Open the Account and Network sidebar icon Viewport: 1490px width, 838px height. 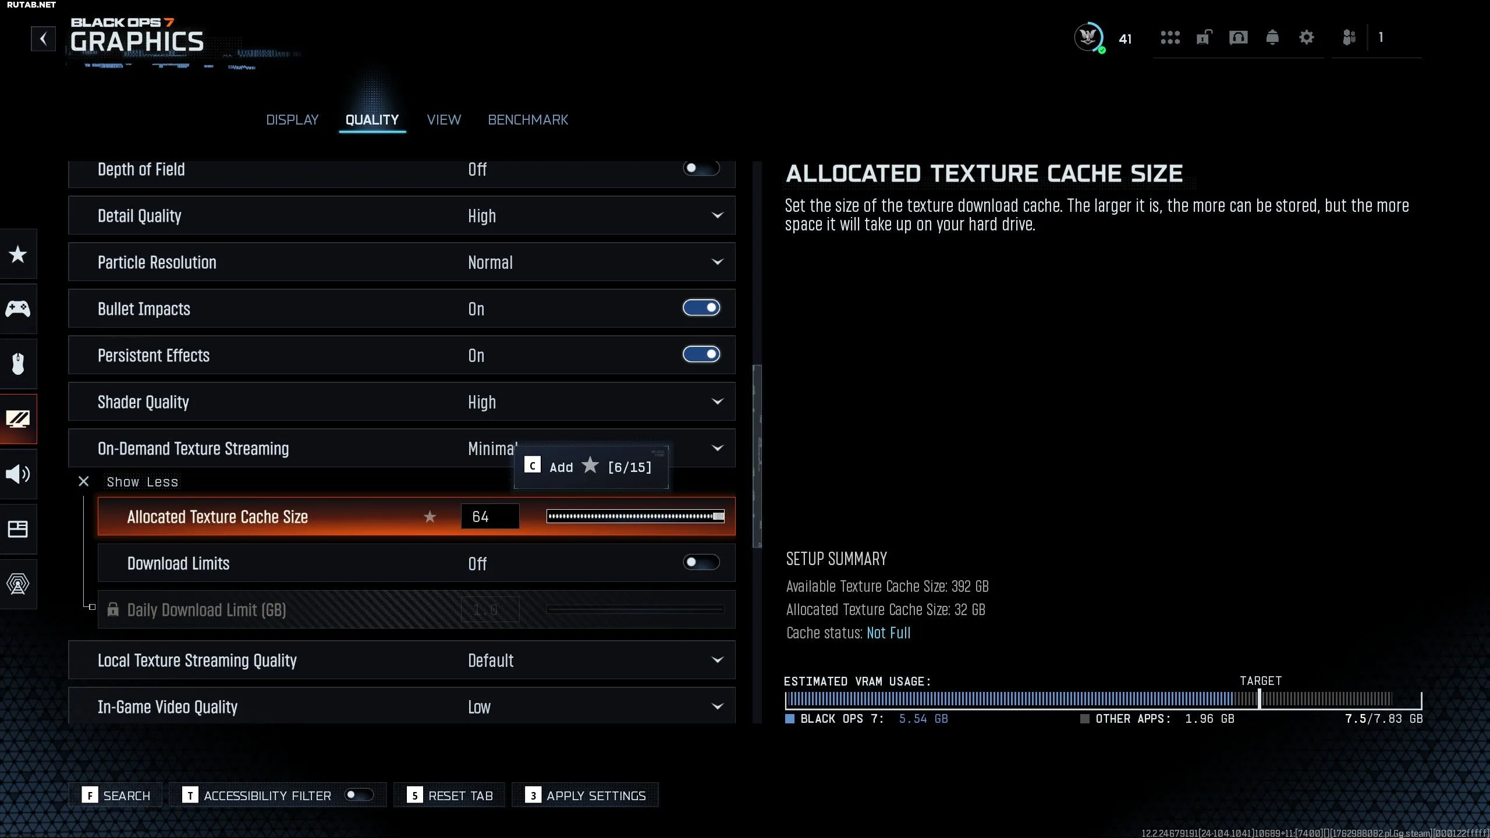[x=18, y=584]
